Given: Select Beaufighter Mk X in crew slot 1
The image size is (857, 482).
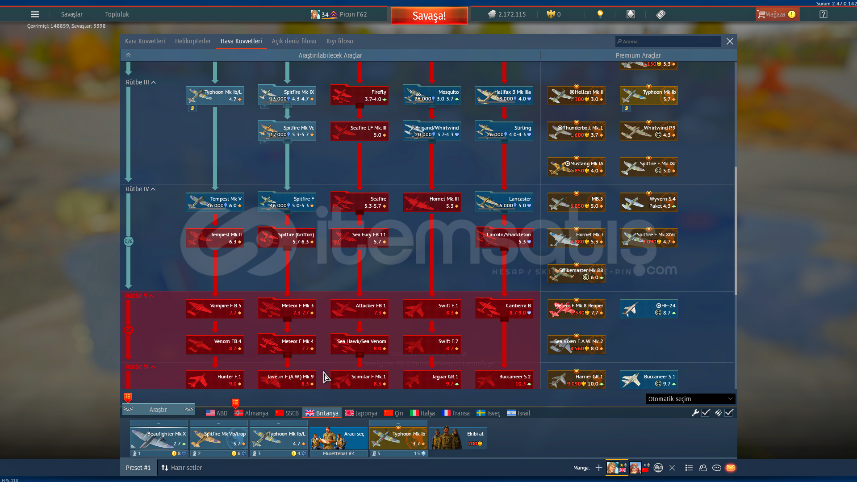Looking at the screenshot, I should tap(159, 438).
